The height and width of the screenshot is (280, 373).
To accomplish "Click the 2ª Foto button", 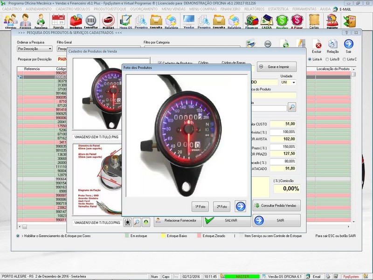I will coord(222,206).
